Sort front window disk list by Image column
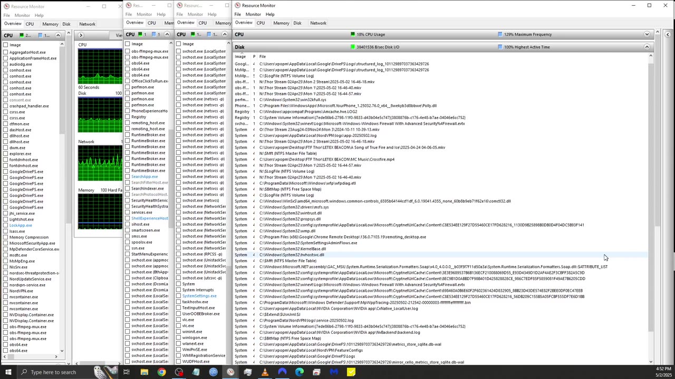 242,57
